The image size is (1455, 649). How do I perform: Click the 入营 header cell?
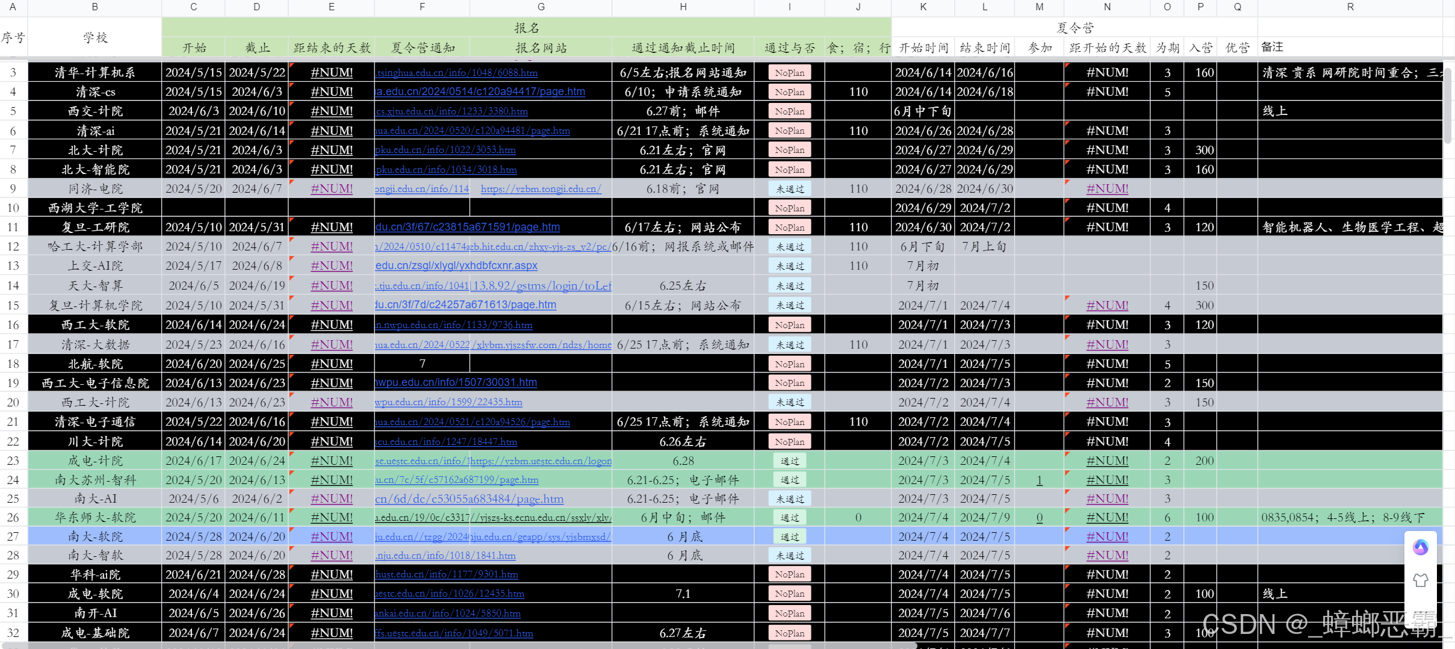coord(1200,48)
